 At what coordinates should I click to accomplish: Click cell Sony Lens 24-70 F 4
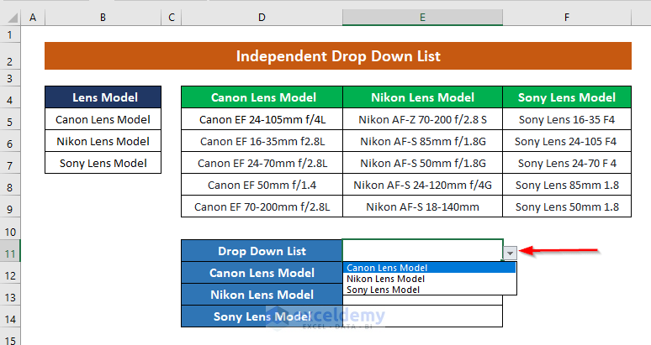tap(566, 164)
